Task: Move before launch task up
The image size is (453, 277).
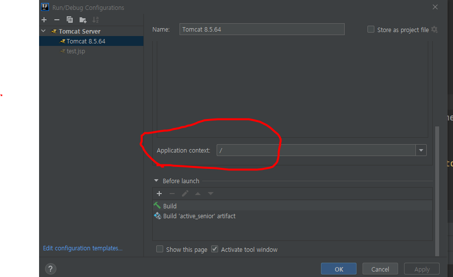Action: pyautogui.click(x=198, y=194)
